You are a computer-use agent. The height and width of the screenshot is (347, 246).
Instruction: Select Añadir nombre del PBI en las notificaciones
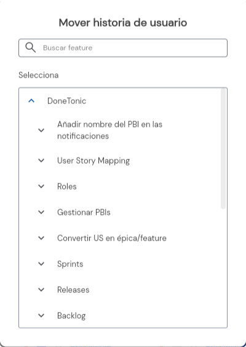click(x=109, y=130)
